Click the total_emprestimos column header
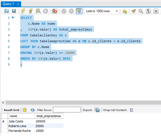This screenshot has height=136, width=161. coord(49,116)
